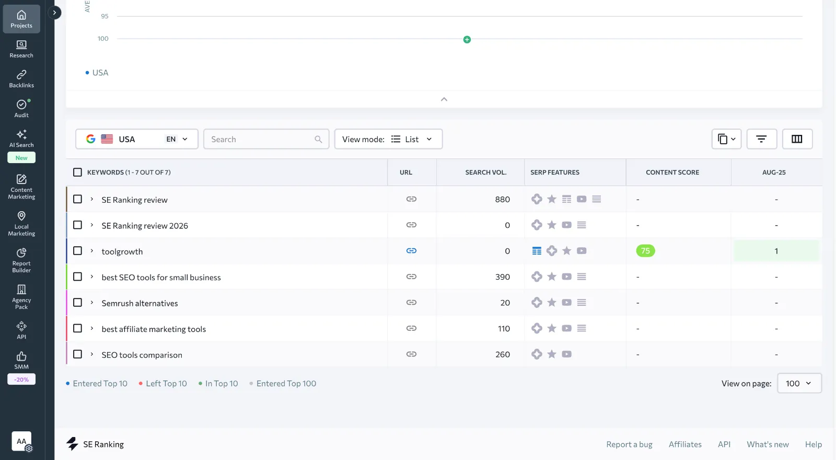
Task: Select all keywords header checkbox
Action: tap(77, 172)
